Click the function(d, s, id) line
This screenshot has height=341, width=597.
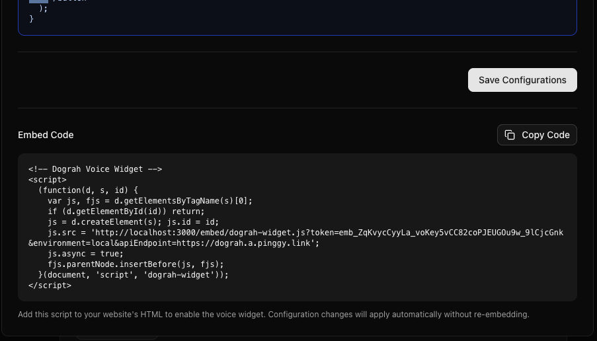(x=88, y=190)
